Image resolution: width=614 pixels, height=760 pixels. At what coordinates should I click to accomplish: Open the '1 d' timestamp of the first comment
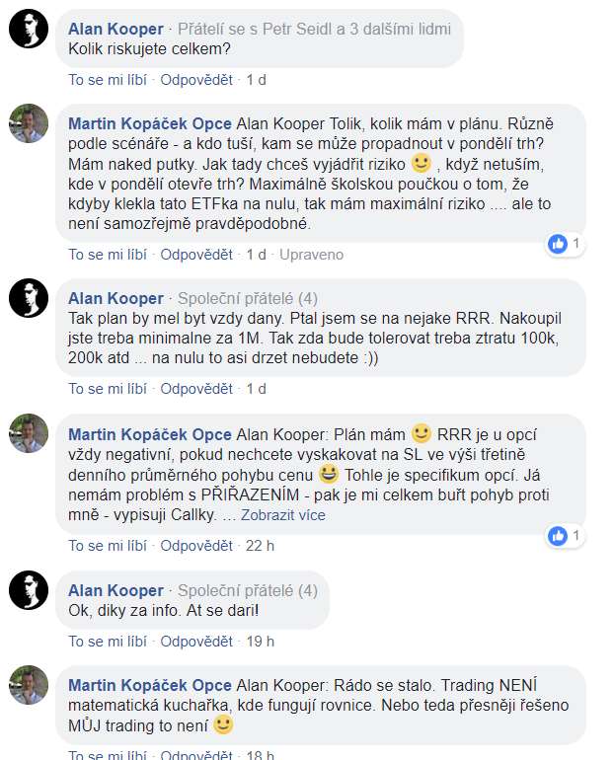[256, 80]
